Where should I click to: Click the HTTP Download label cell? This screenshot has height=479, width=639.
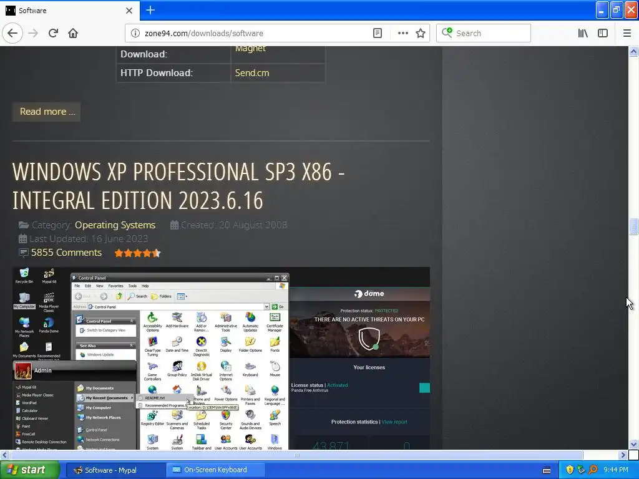point(173,73)
